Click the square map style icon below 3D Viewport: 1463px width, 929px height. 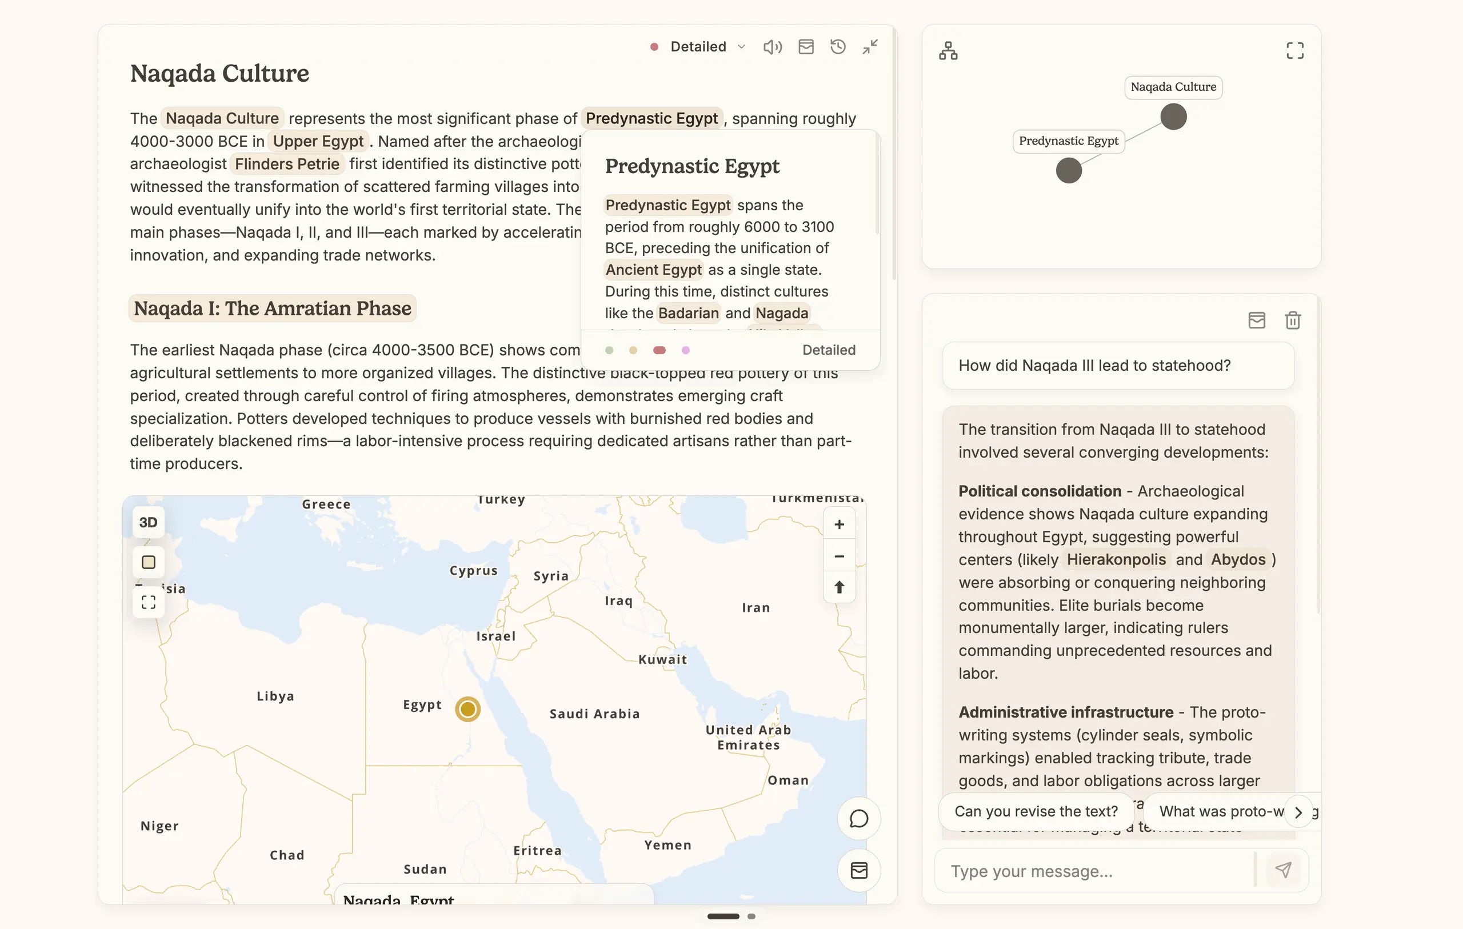pyautogui.click(x=148, y=562)
